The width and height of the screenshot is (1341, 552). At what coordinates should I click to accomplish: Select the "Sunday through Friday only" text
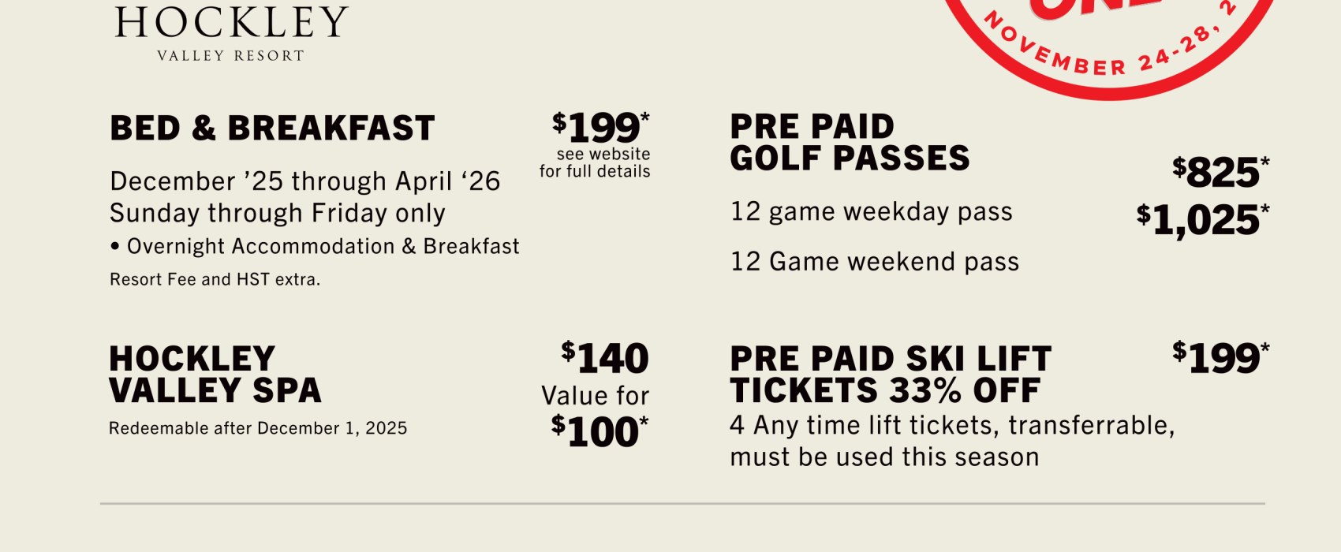click(x=278, y=214)
